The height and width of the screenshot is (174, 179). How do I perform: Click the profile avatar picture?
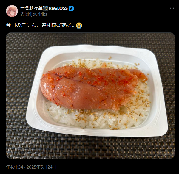pyautogui.click(x=12, y=11)
